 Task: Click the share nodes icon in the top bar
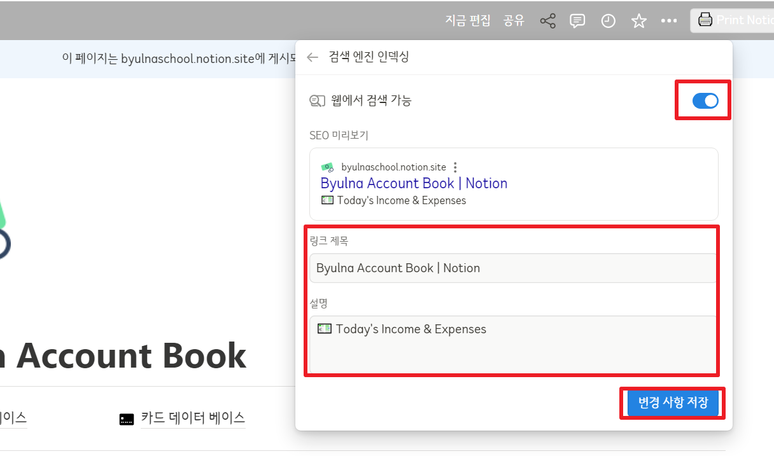click(x=547, y=21)
